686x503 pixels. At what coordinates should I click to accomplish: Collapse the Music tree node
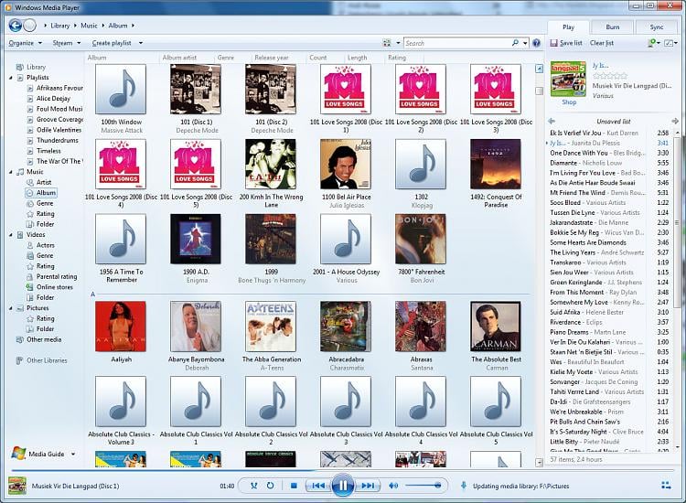[11, 172]
